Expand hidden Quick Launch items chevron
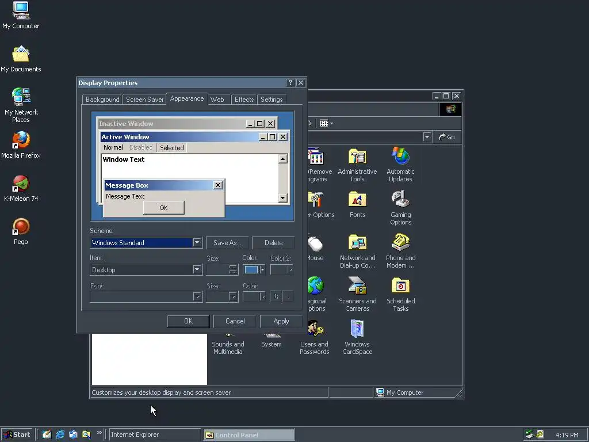589x442 pixels. coord(99,433)
